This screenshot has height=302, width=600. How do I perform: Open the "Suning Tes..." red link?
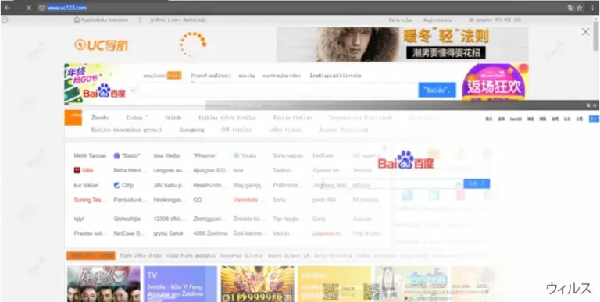click(91, 200)
